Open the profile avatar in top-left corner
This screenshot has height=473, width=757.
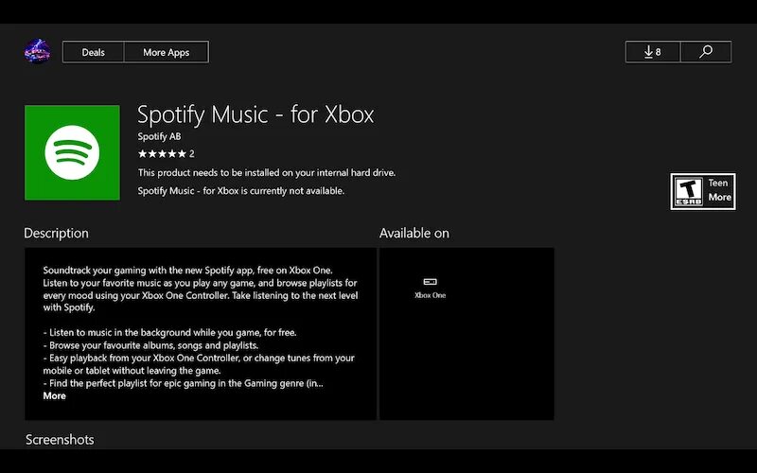(x=37, y=52)
